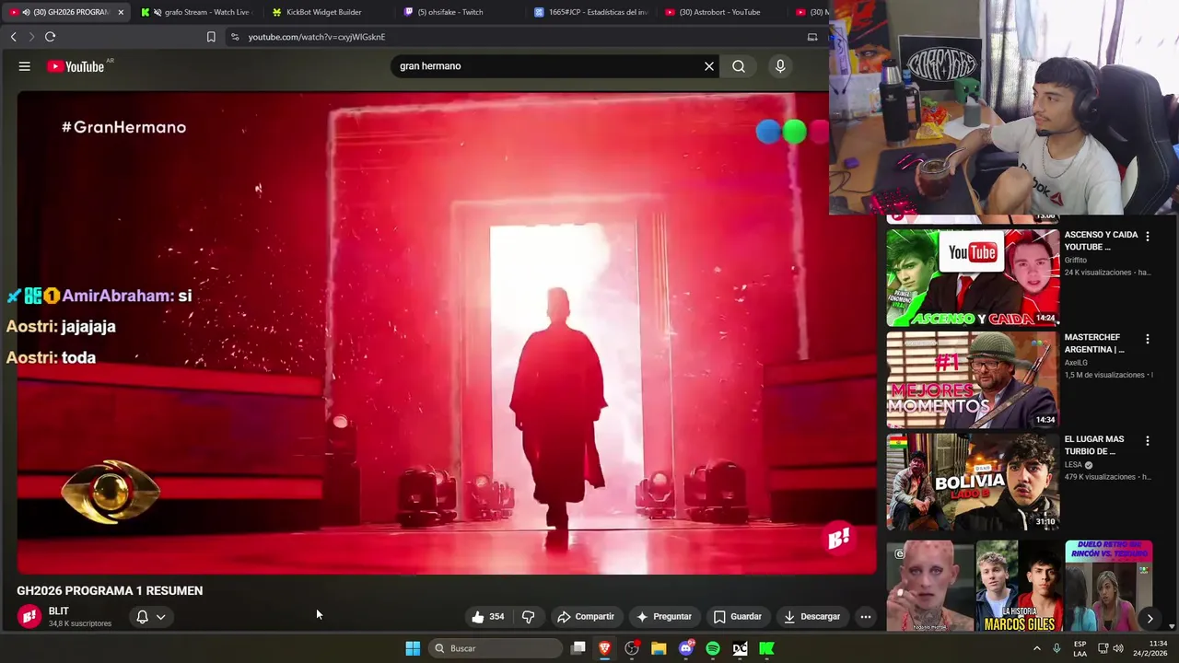Open EL LUGAR MAS TURBIO DE video thumbnail

[x=973, y=482]
